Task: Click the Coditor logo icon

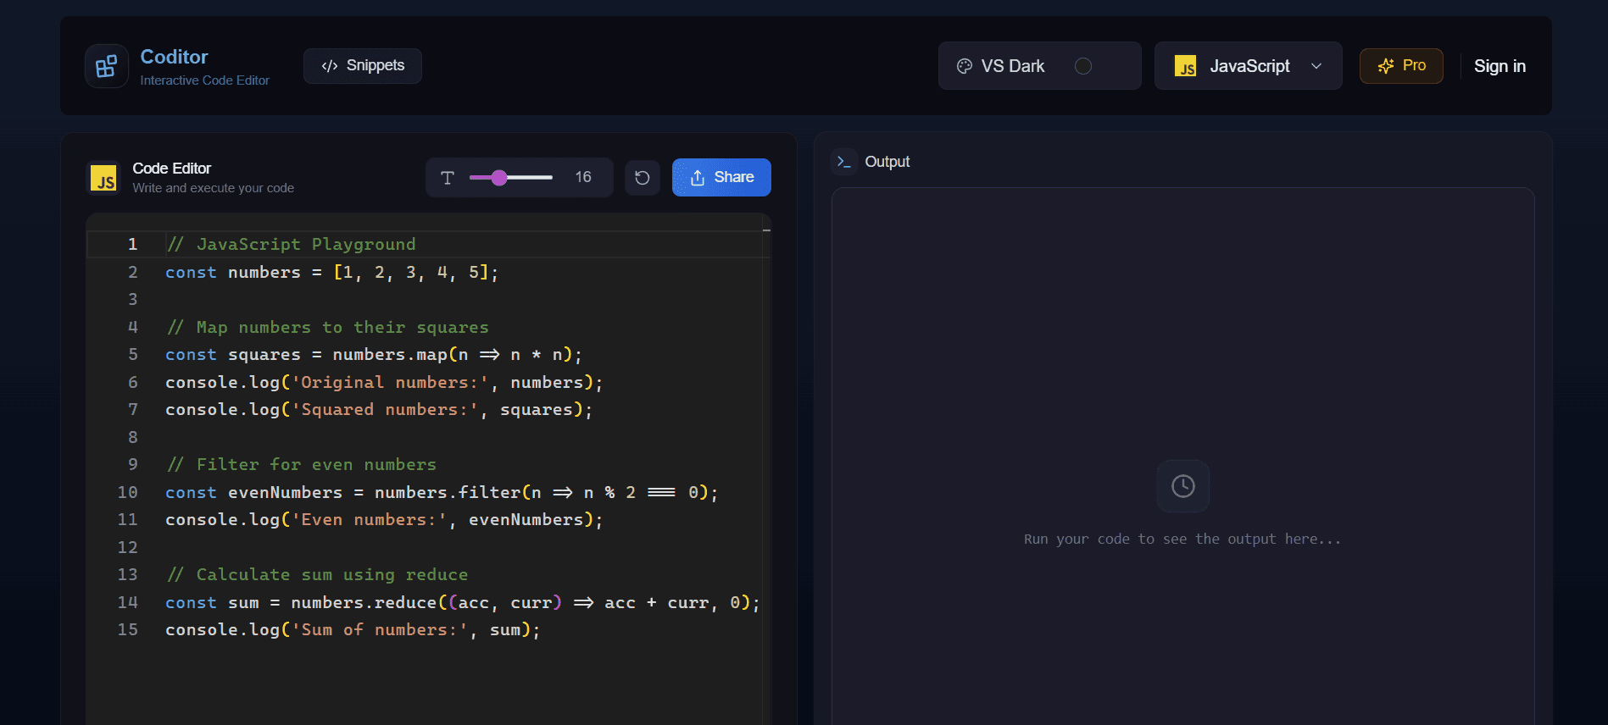Action: pos(107,66)
